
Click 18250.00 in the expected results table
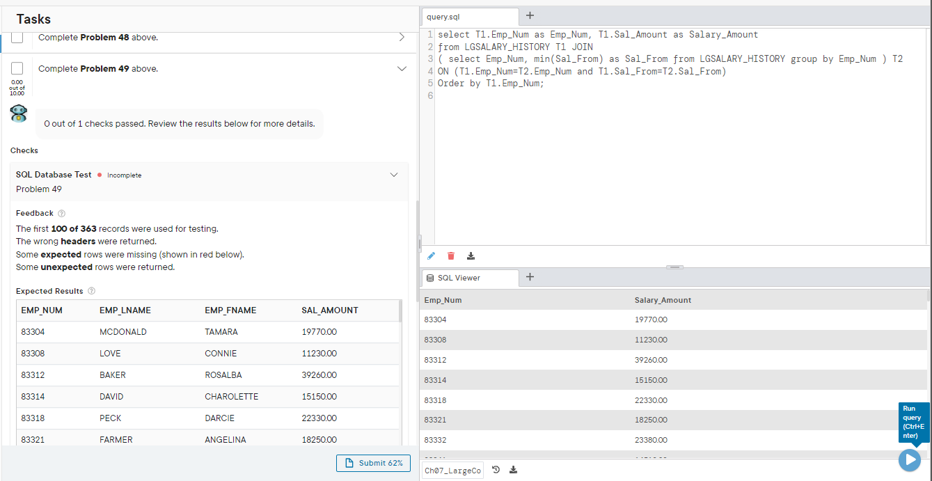click(319, 440)
